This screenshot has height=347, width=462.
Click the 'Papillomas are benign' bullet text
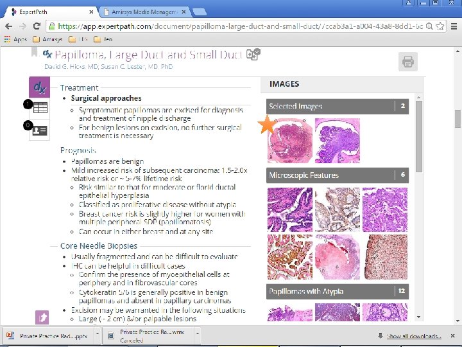(108, 161)
